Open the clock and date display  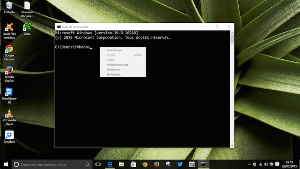click(289, 164)
